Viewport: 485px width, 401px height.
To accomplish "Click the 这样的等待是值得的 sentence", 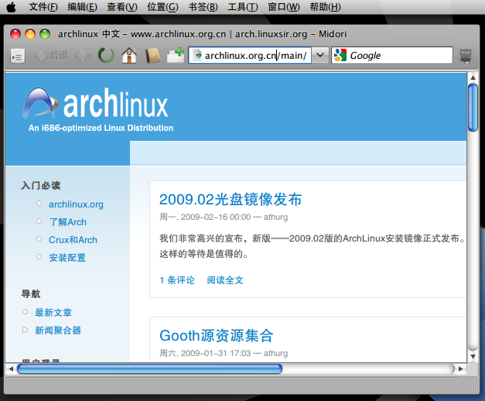I will point(204,254).
